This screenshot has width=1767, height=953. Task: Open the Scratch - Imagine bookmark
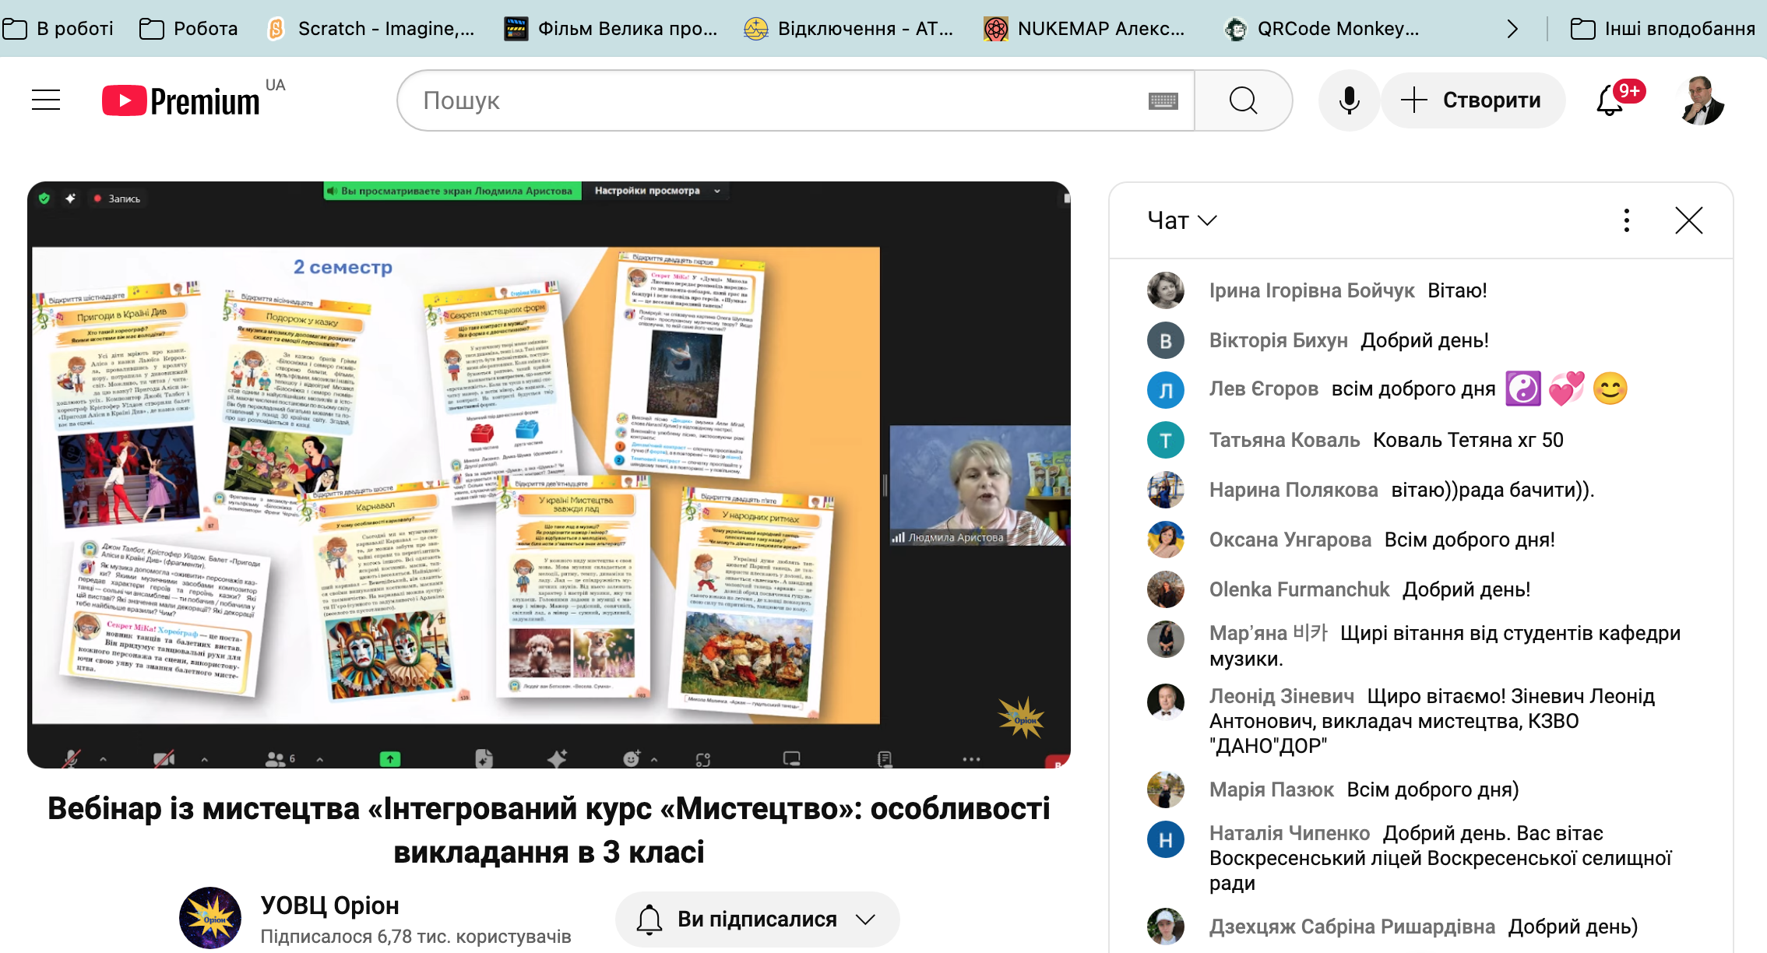click(370, 29)
